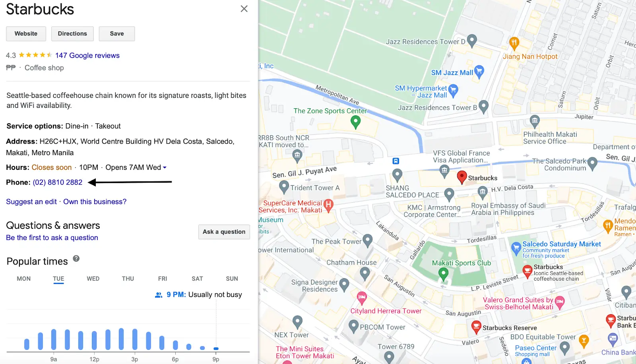Viewport: 636px width, 364px height.
Task: Open the 147 Google reviews link
Action: point(87,55)
